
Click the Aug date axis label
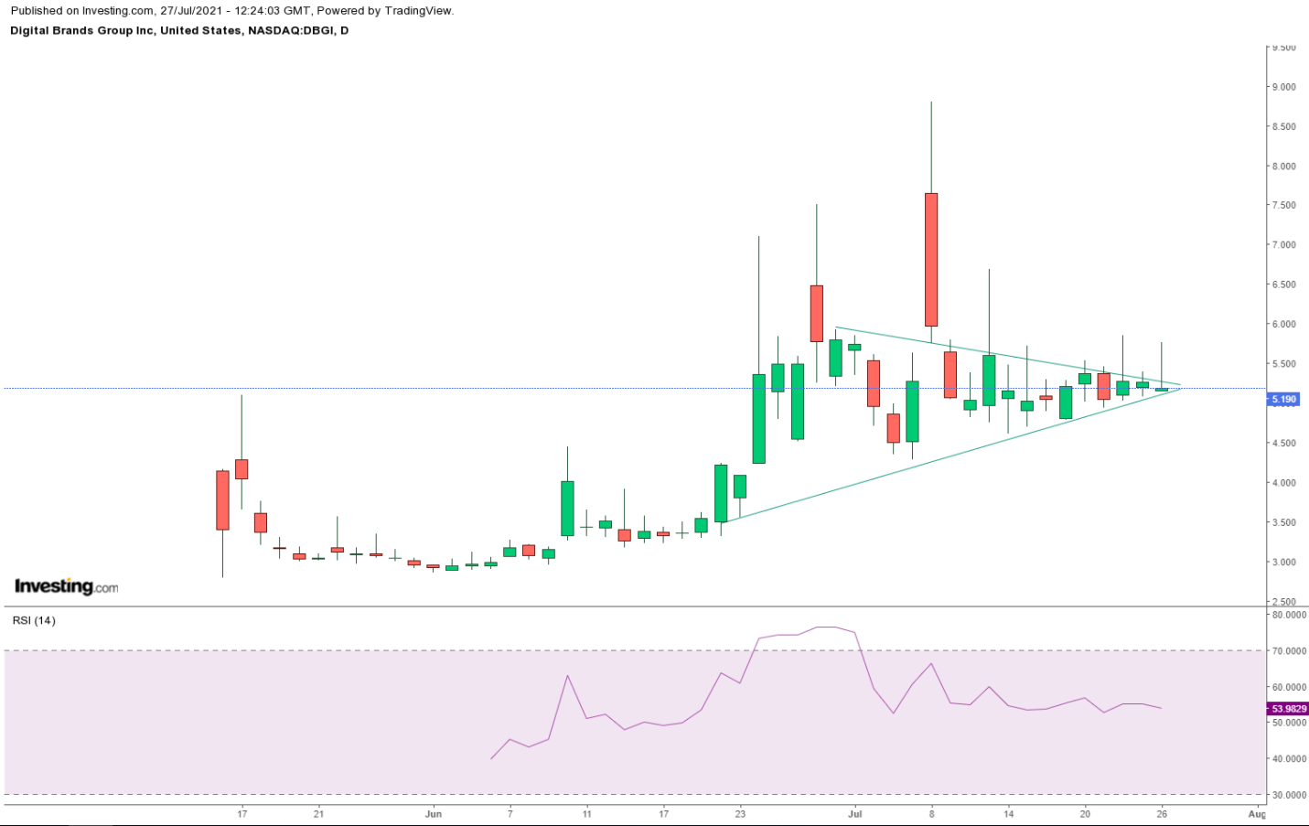(x=1258, y=814)
